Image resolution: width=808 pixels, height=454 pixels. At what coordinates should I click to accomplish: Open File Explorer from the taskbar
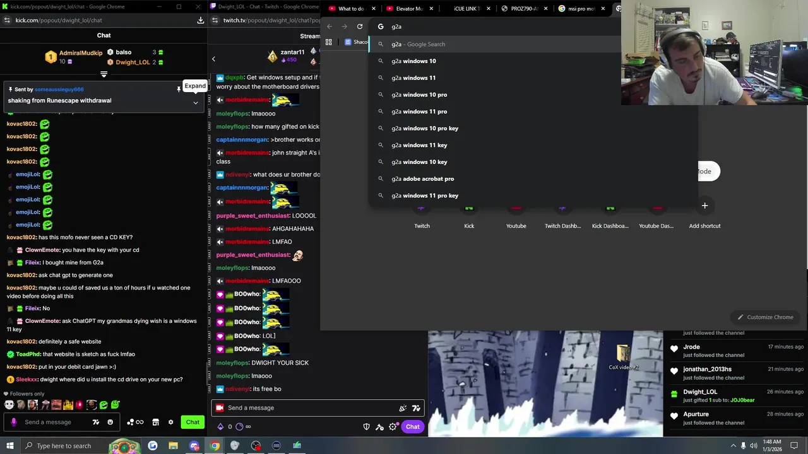(x=173, y=446)
